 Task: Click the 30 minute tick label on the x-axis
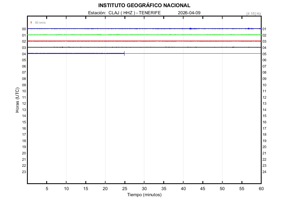pyautogui.click(x=144, y=189)
